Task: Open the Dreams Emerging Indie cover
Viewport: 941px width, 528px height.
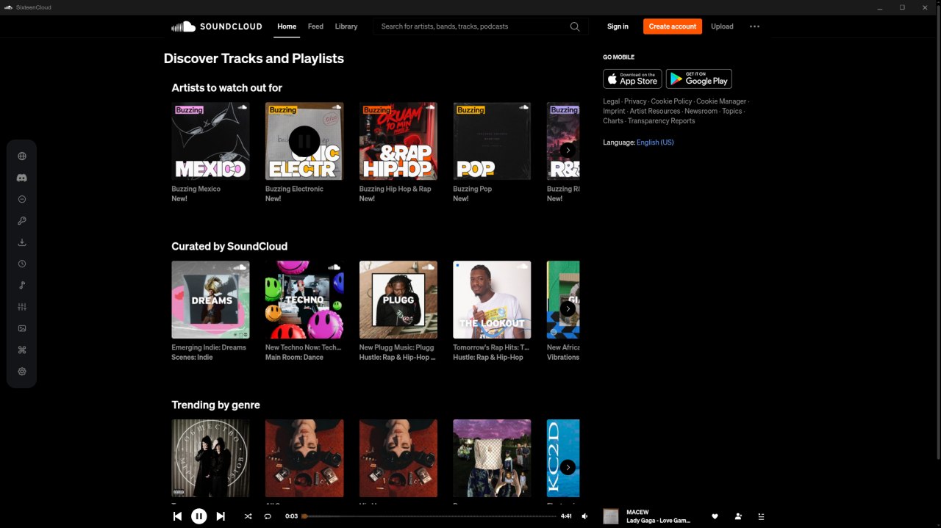Action: tap(210, 300)
